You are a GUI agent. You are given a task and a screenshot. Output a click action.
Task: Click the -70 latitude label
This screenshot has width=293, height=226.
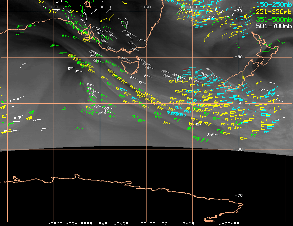(x=239, y=195)
